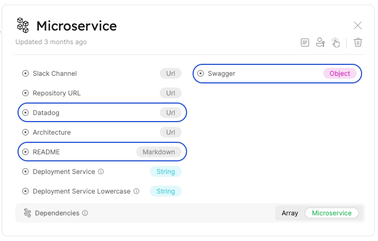Click the String tag for Deployment Service

166,172
